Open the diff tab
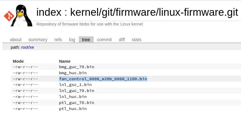 [122, 40]
